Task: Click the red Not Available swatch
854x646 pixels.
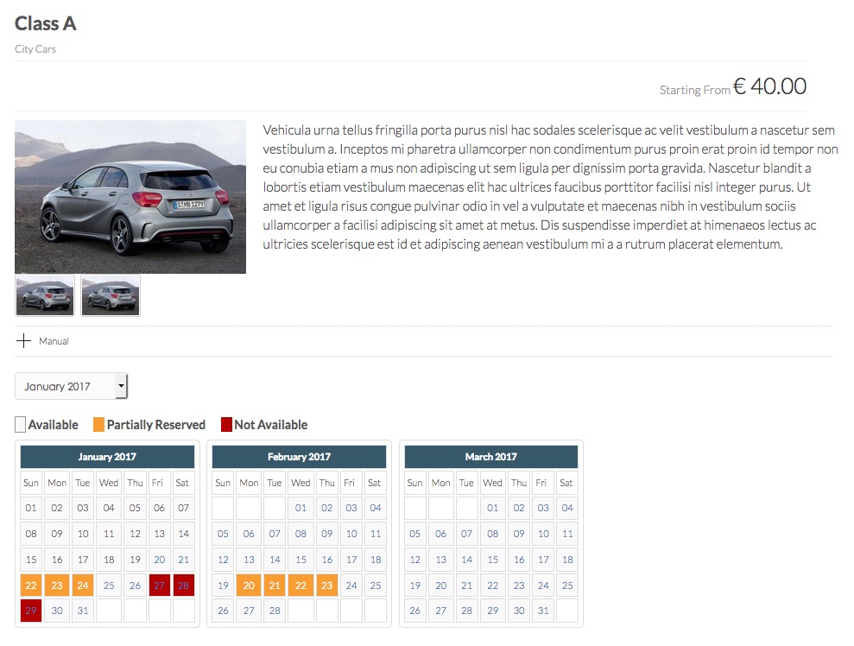Action: point(226,424)
